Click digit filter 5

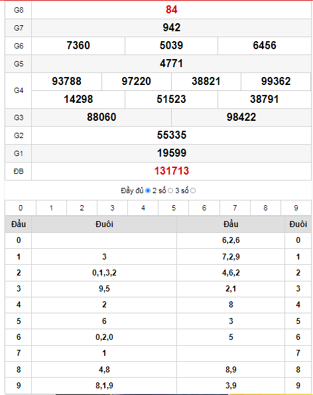[174, 208]
